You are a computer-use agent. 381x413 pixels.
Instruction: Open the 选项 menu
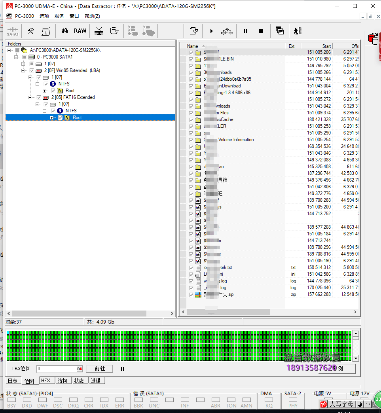pyautogui.click(x=44, y=16)
